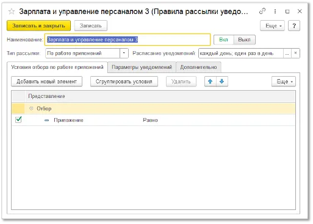Collapse the Отбор group node

pos(31,108)
